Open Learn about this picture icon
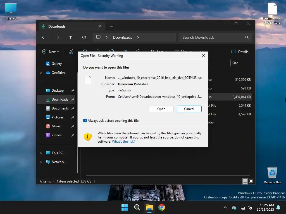 pos(272,13)
